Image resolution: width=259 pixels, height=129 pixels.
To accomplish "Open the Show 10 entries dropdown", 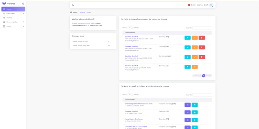I will 130,28.
